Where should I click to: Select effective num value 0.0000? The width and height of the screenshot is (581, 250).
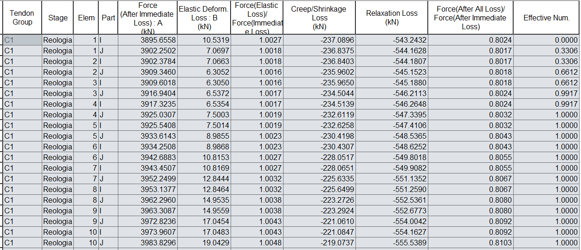click(x=546, y=40)
